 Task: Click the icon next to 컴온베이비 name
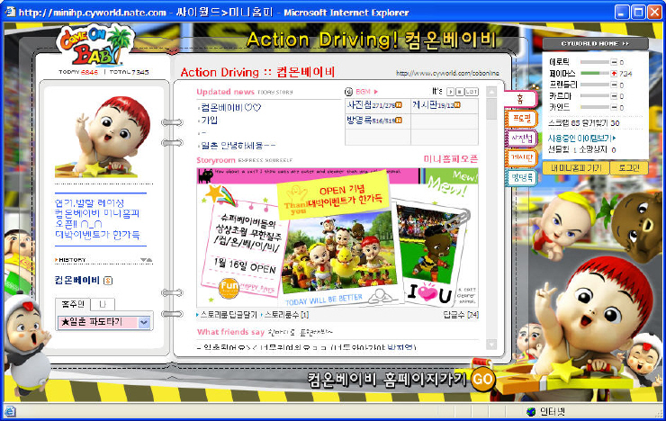pos(108,281)
